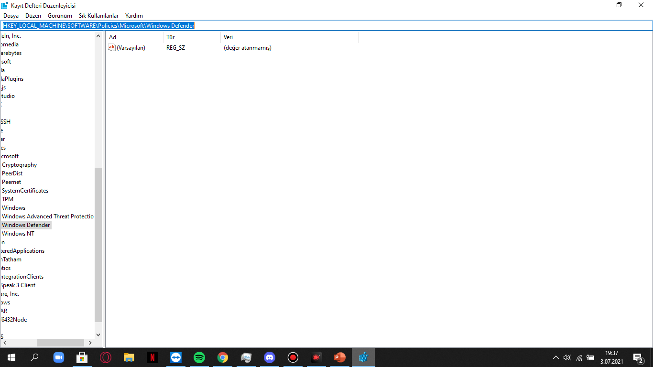Screen dimensions: 653x367
Task: Select the tree key ending in 'laPlugins'
Action: coord(12,79)
